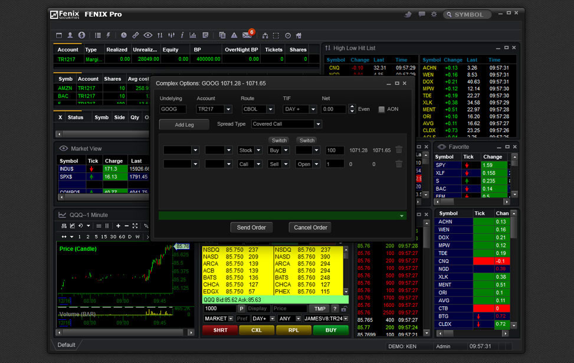Click the Cancel Order button
The height and width of the screenshot is (363, 574).
click(x=310, y=227)
